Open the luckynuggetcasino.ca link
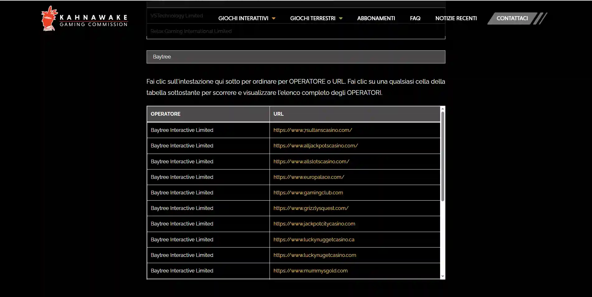592x297 pixels. click(314, 239)
